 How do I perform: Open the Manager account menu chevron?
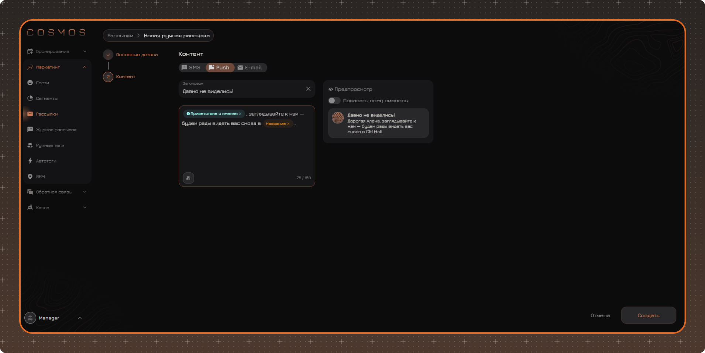pyautogui.click(x=80, y=318)
